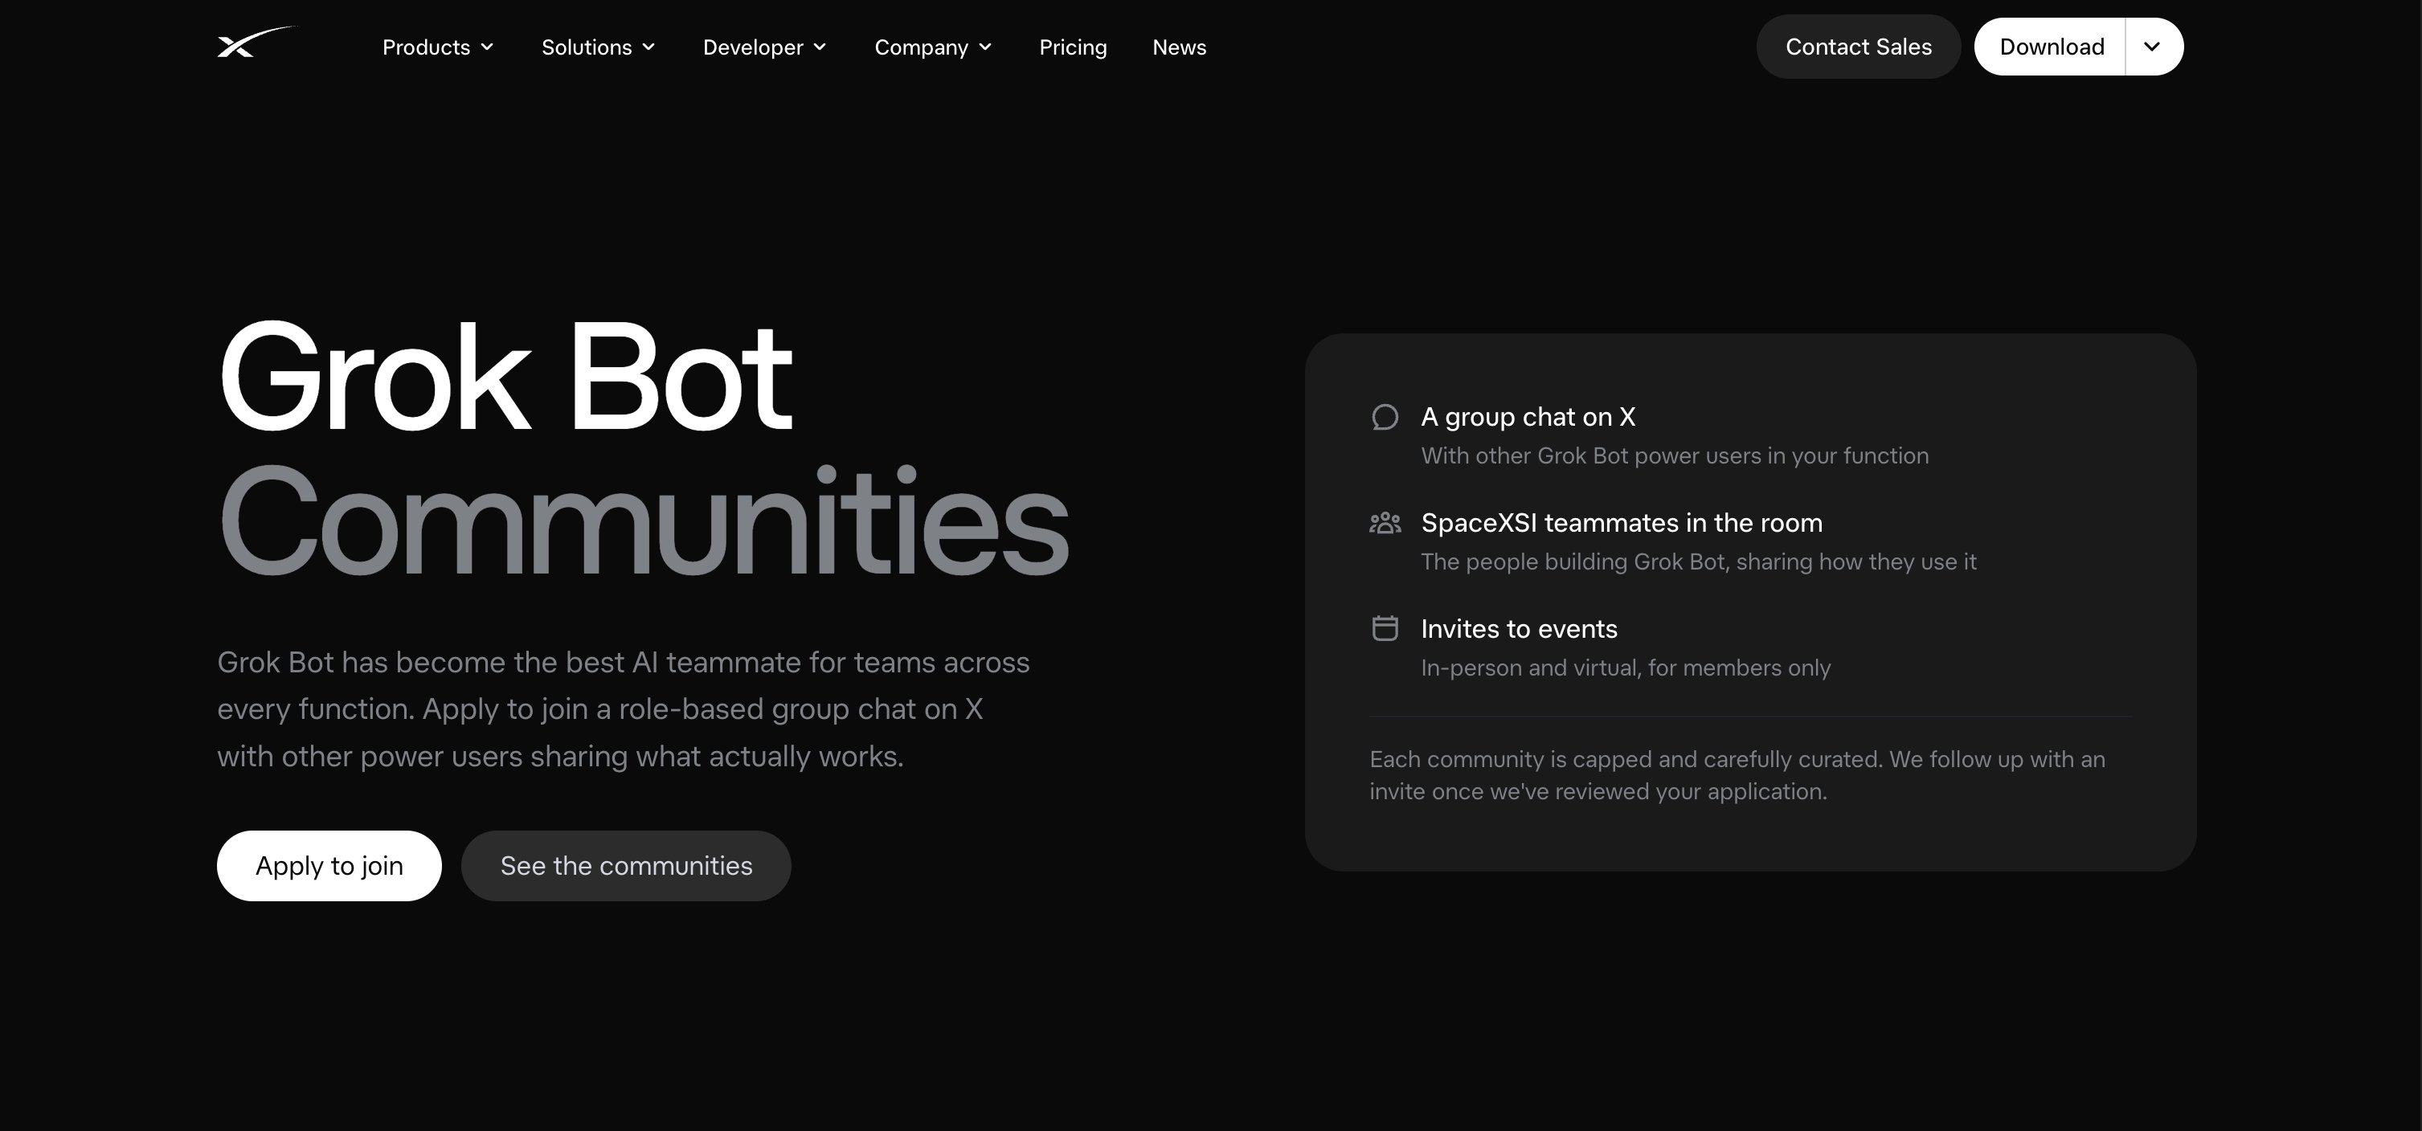Expand the Solutions menu
Screen dimensions: 2422x1131
(x=598, y=47)
